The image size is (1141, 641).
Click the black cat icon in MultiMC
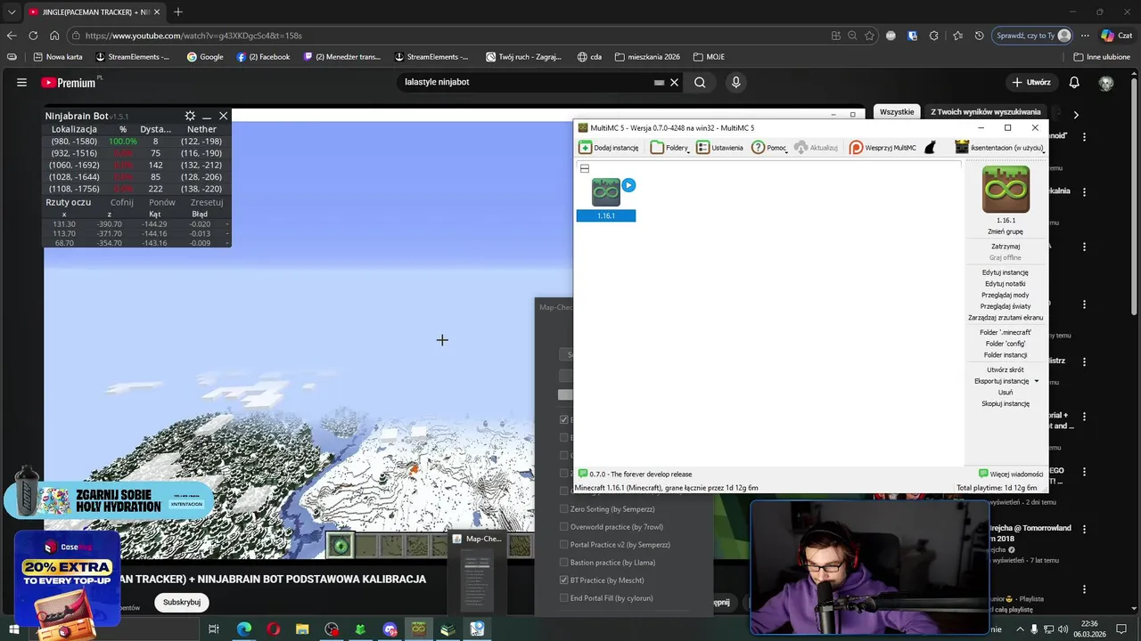[x=930, y=148]
